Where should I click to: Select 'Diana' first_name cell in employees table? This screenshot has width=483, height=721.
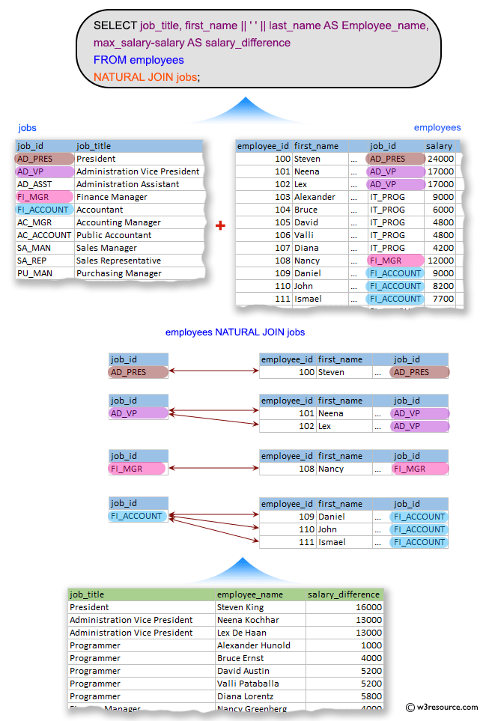pyautogui.click(x=321, y=248)
